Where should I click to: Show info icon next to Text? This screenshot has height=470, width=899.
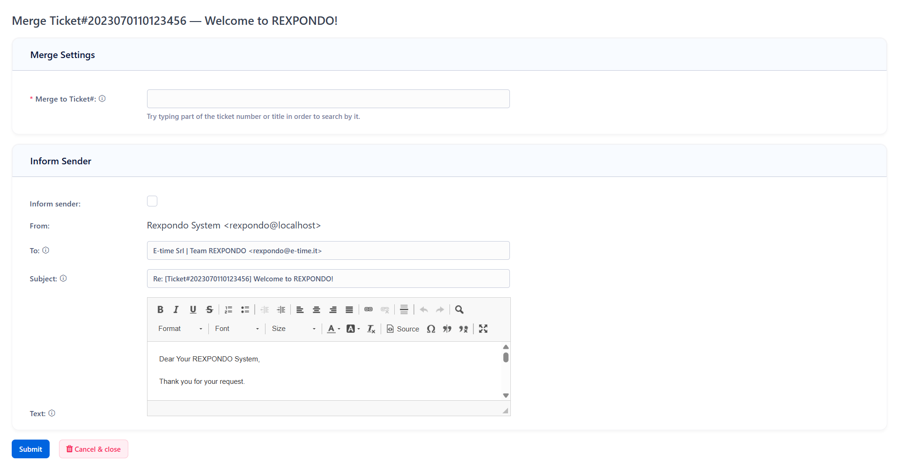[x=52, y=413]
